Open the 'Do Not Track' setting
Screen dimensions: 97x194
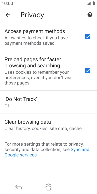(x=48, y=102)
